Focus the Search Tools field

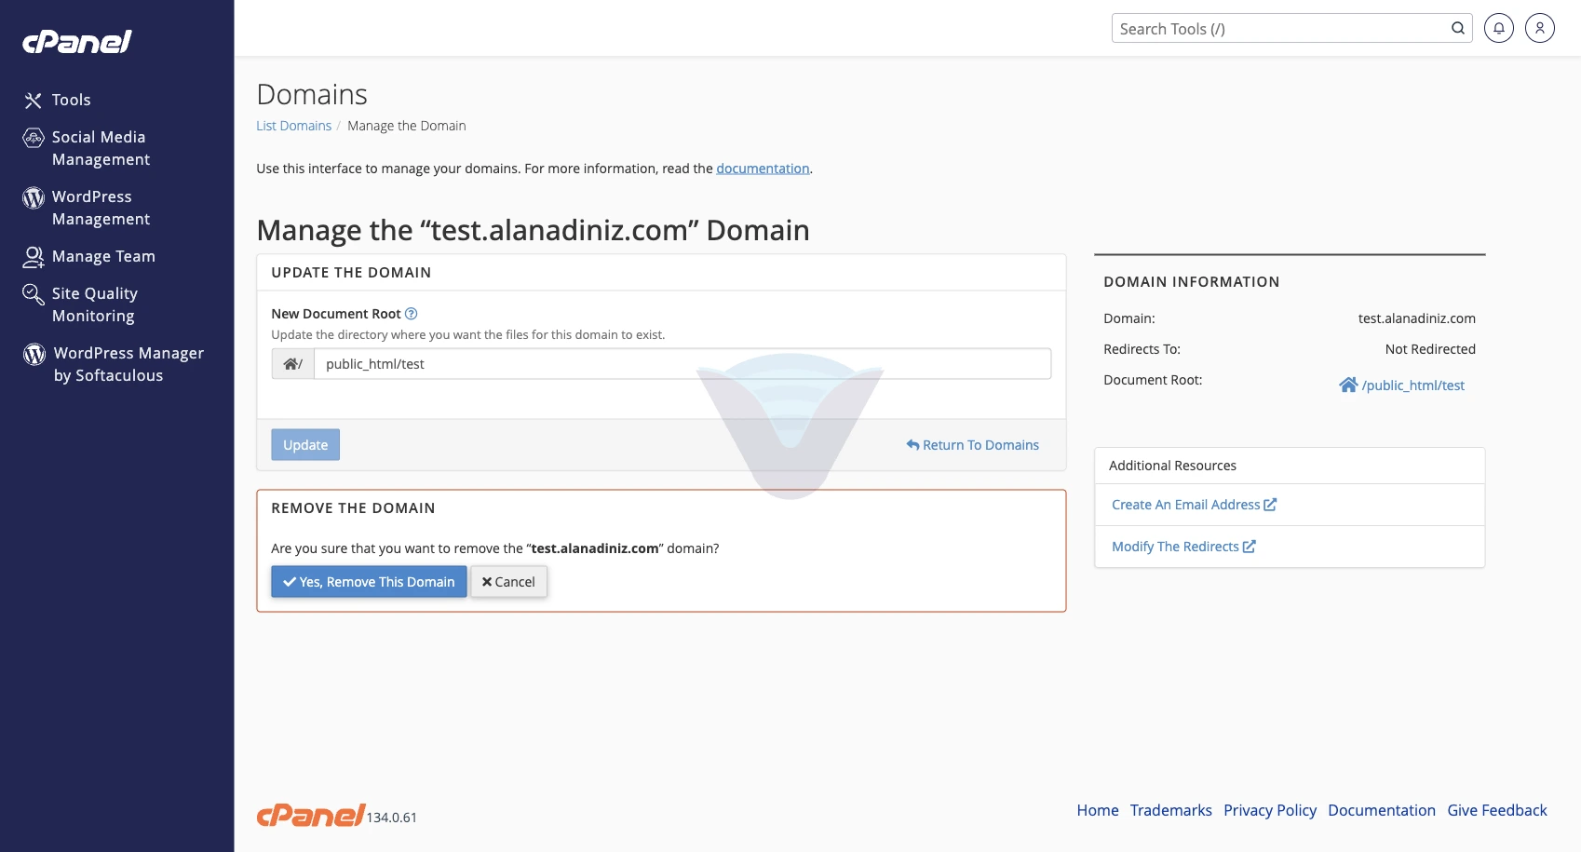[x=1283, y=28]
